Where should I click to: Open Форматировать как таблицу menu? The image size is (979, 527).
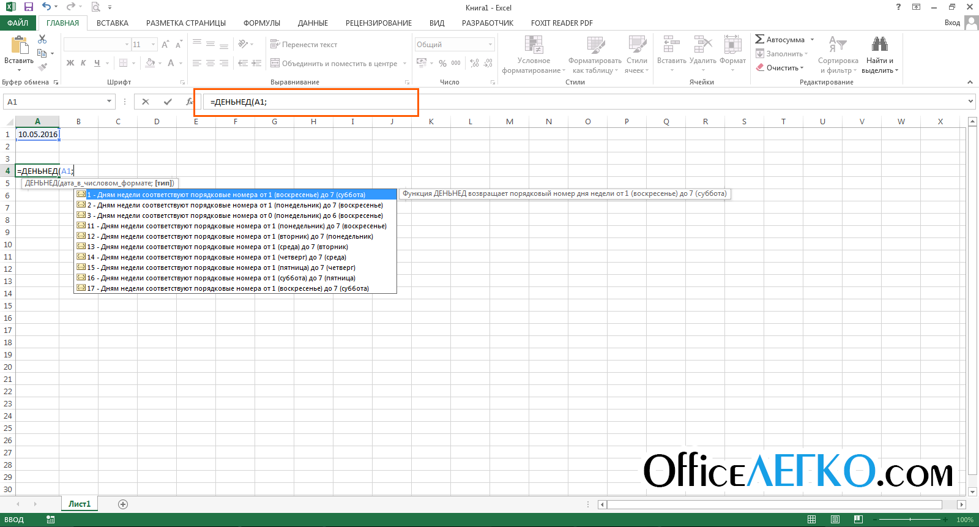pos(595,54)
